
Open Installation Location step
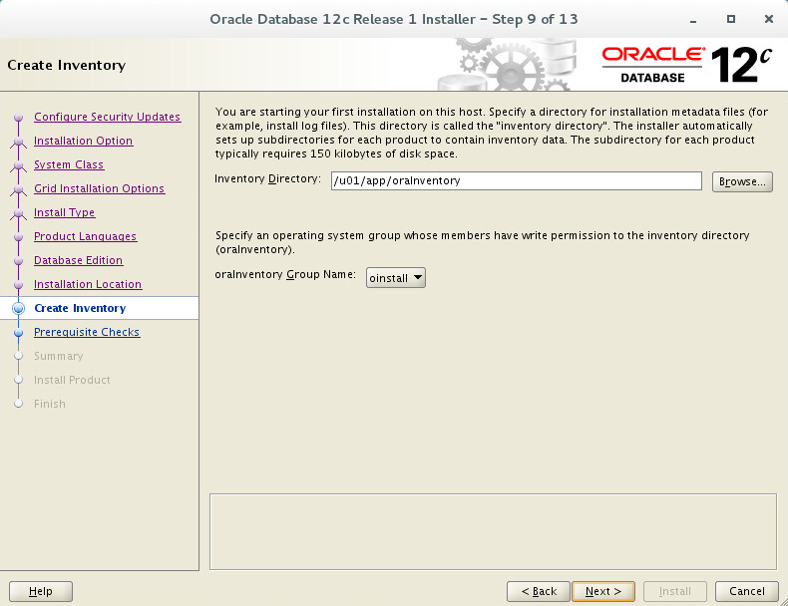[88, 284]
